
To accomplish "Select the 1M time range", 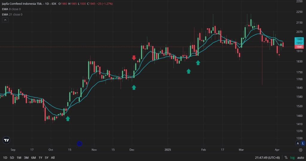I will pos(19,157).
